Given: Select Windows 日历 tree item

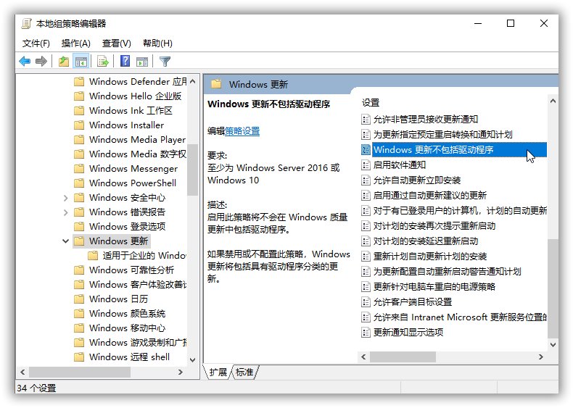Looking at the screenshot, I should coord(118,299).
